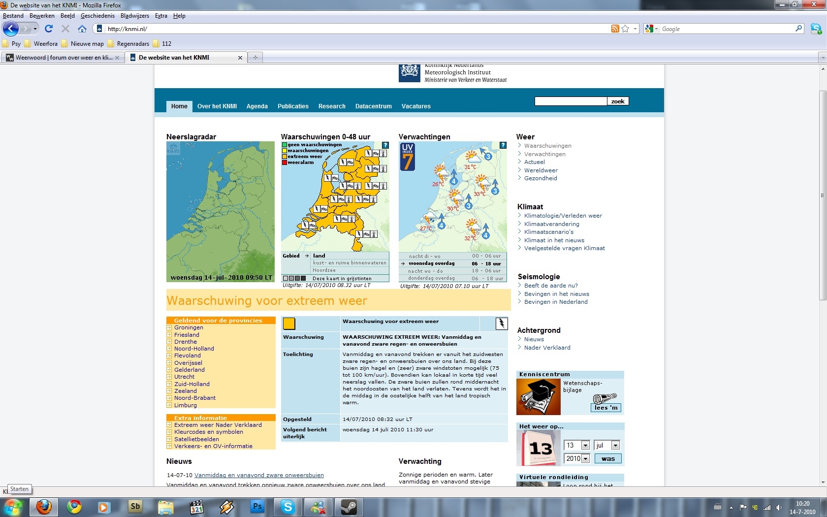
Task: Open a new tab with plus button
Action: [x=255, y=58]
